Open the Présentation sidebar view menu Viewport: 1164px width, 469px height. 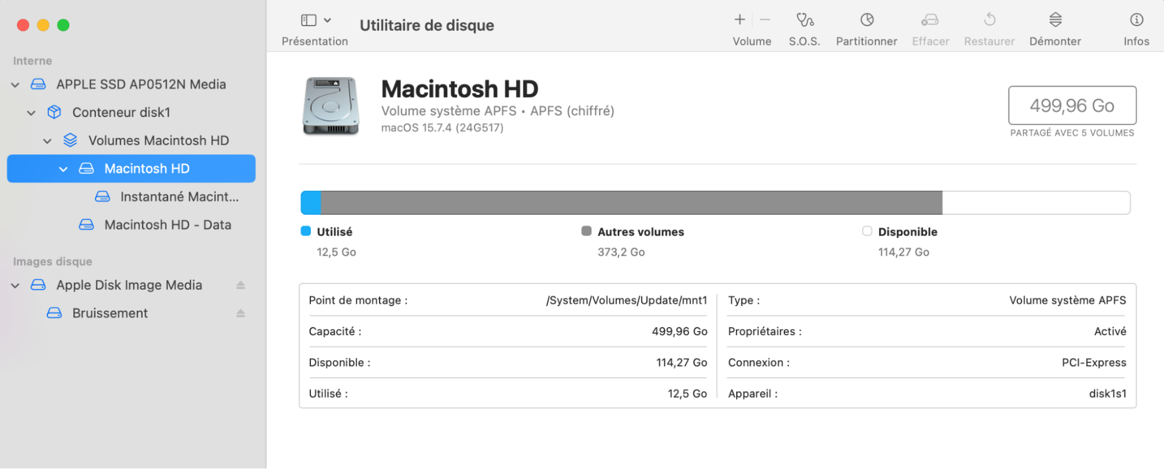point(327,20)
